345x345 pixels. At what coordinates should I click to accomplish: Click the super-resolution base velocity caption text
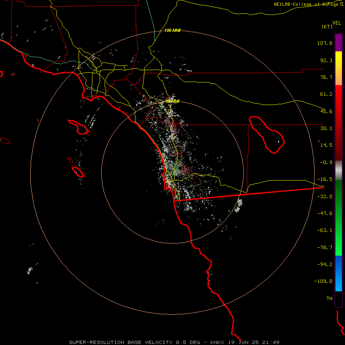pos(174,342)
